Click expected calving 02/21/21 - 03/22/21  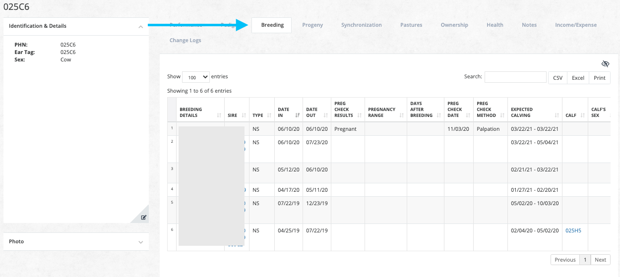tap(535, 170)
